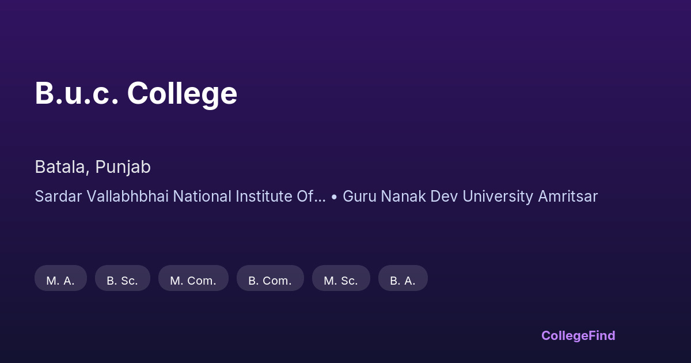
Task: Click the CollegeFind brand logo
Action: coord(578,335)
